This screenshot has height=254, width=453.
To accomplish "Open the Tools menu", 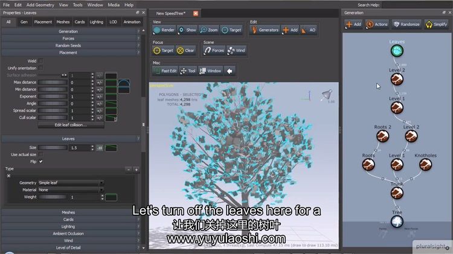I will pyautogui.click(x=77, y=5).
